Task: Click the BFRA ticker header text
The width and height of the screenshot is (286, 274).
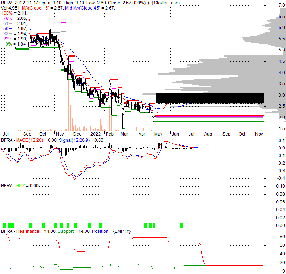Action: point(7,3)
